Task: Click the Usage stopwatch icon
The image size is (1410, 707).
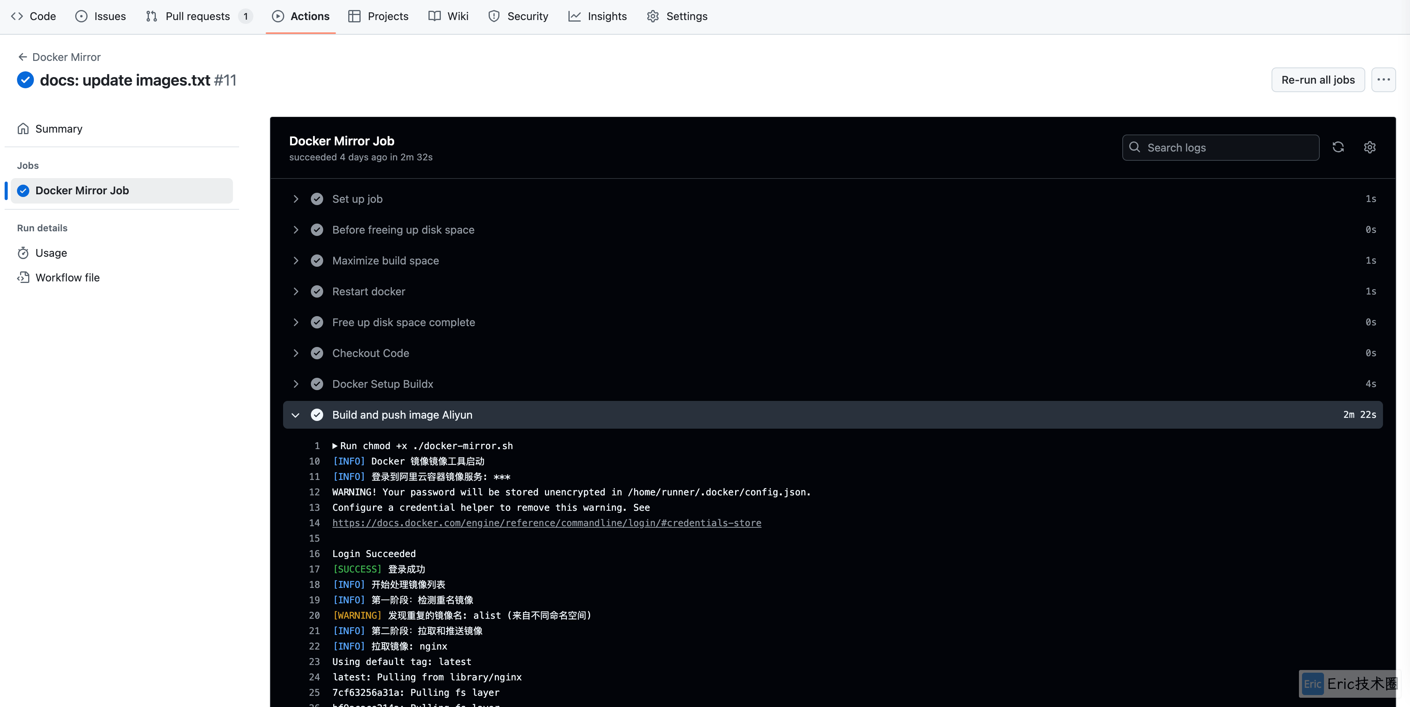Action: click(x=23, y=253)
